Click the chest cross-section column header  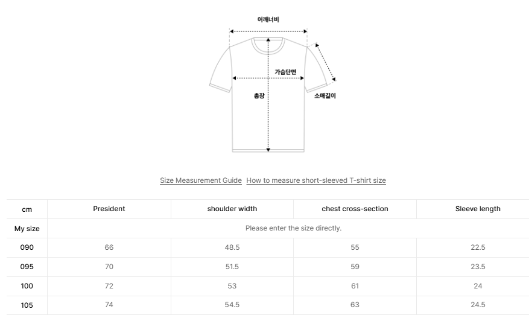tap(355, 209)
